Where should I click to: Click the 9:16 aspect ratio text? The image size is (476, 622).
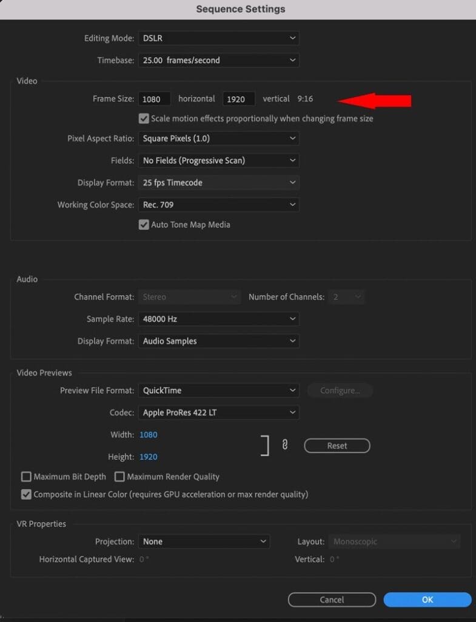(x=305, y=99)
